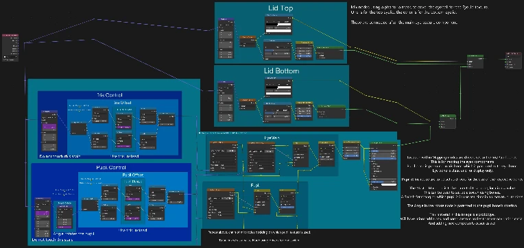Select the green shader node in Lid Bottom
Image resolution: width=524 pixels, height=248 pixels.
click(x=331, y=112)
